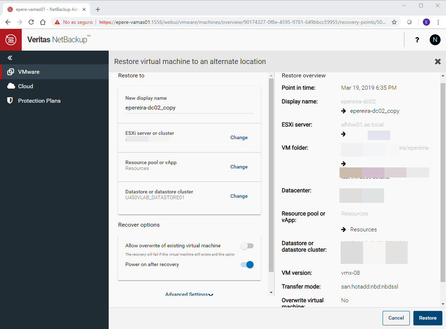446x329 pixels.
Task: Open Chrome profile E avatar
Action: point(426,22)
